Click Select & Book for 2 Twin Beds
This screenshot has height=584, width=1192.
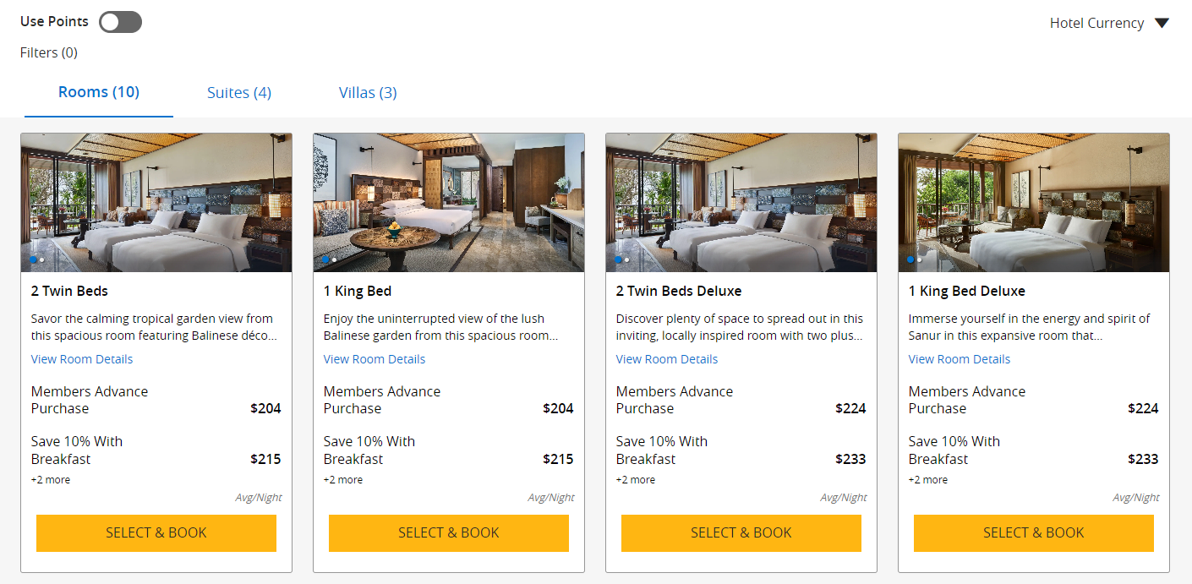pos(156,532)
